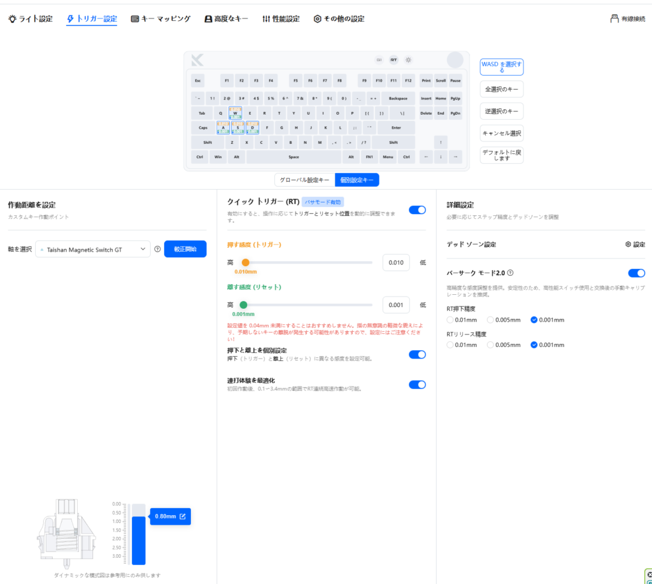Click the K logo on keyboard preview

click(197, 61)
